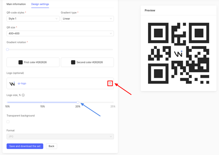
Task: Enable the Transparent background checkbox
Action: click(x=8, y=122)
